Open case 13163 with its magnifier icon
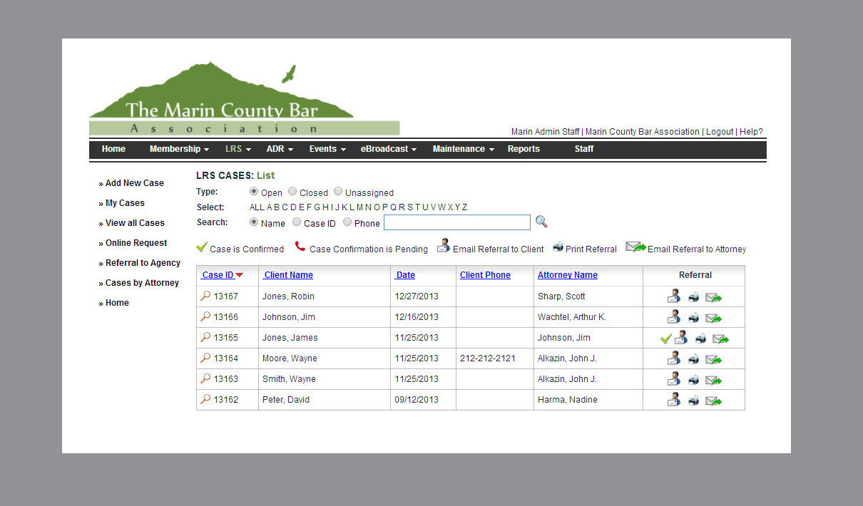The height and width of the screenshot is (506, 863). pyautogui.click(x=205, y=378)
